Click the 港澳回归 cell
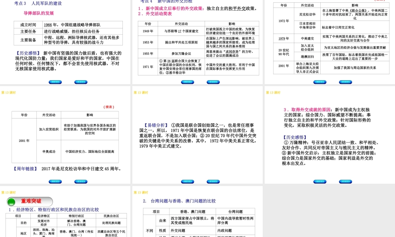This screenshot has height=237, width=395. pos(307,56)
